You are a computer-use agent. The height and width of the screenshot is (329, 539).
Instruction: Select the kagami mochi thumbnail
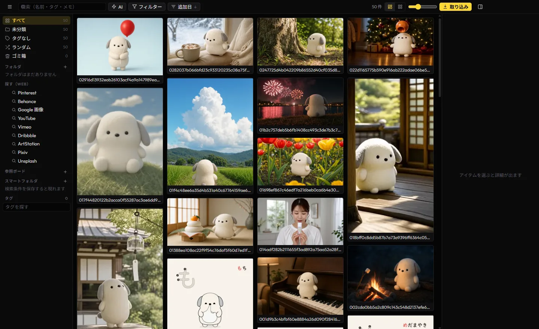210,222
